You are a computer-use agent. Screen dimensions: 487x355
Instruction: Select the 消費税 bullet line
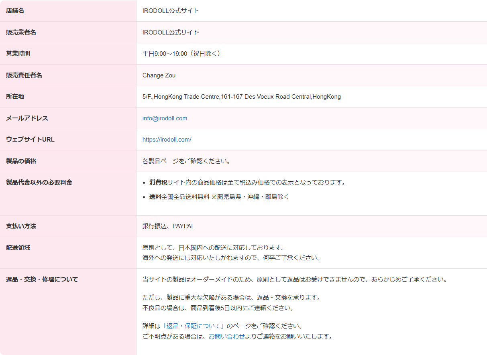[247, 183]
